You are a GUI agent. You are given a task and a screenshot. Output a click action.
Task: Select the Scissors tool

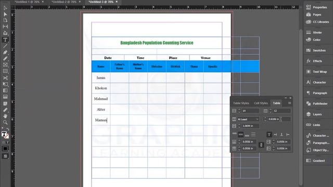5,78
